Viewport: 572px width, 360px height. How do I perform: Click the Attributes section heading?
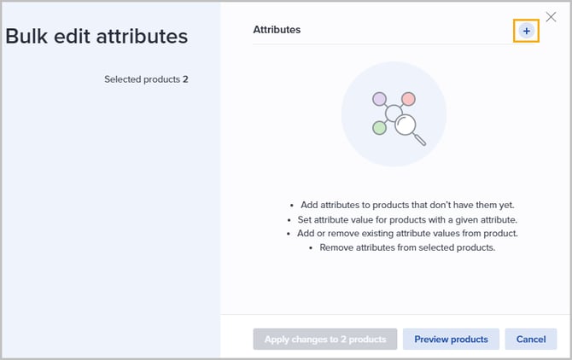pos(277,30)
